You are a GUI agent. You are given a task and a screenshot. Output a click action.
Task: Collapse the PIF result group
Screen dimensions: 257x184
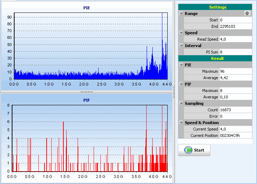(181, 84)
